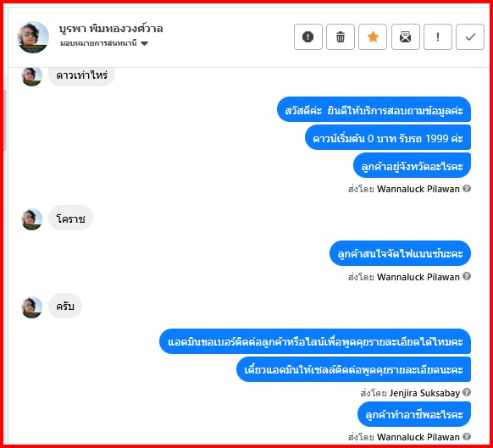Click help icon beside Jenjira Suksabay sender name
Screen dimensions: 493x448
(467, 392)
